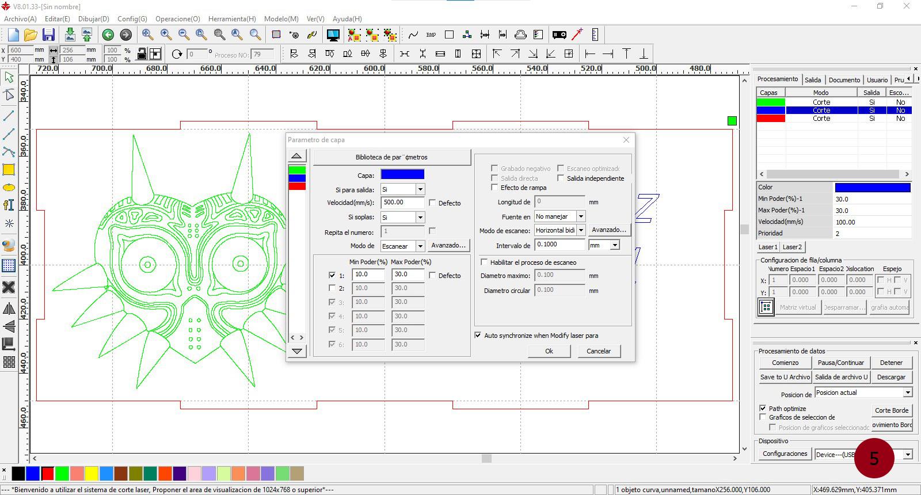
Task: Click the Intervalo de 0.1000 field
Action: (560, 245)
